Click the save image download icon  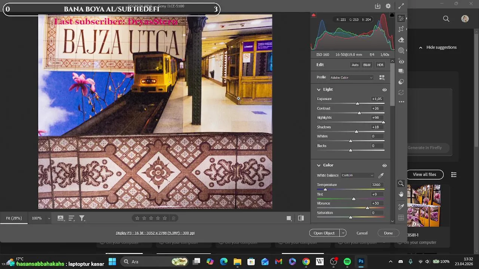(378, 6)
